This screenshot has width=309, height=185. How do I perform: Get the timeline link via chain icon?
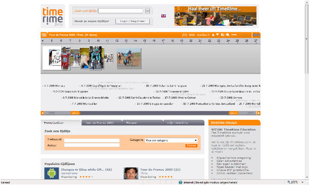tap(192, 35)
